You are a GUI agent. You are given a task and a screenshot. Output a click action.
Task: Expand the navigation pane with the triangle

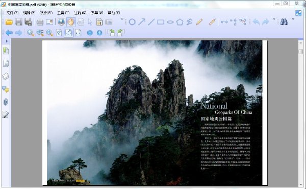[x=7, y=41]
